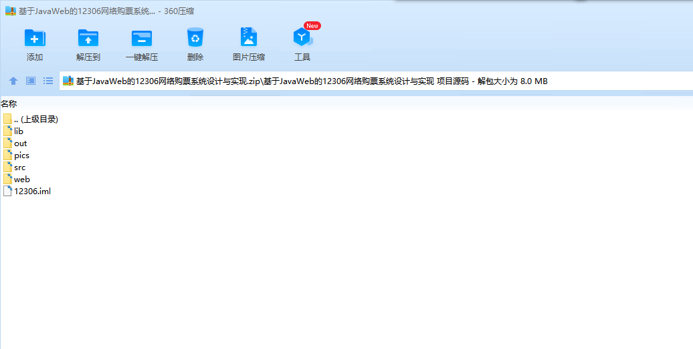Screen dimensions: 693x349
Task: Select the .. (上级目录) parent folder
Action: [31, 119]
